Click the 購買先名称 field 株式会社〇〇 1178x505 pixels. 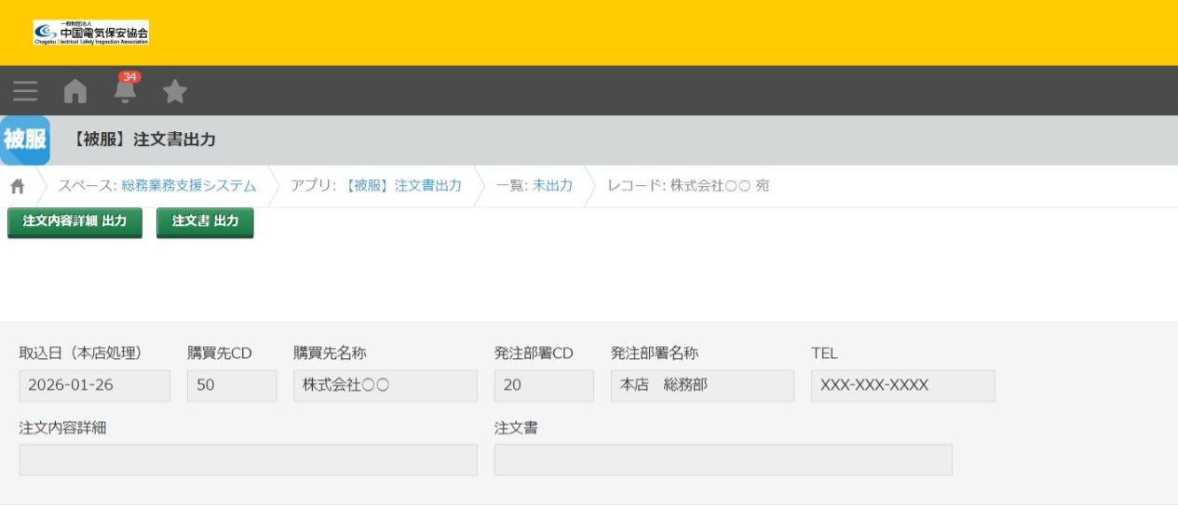(x=385, y=386)
